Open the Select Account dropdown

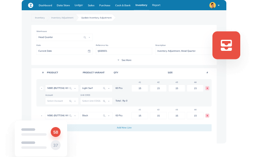tap(75, 101)
